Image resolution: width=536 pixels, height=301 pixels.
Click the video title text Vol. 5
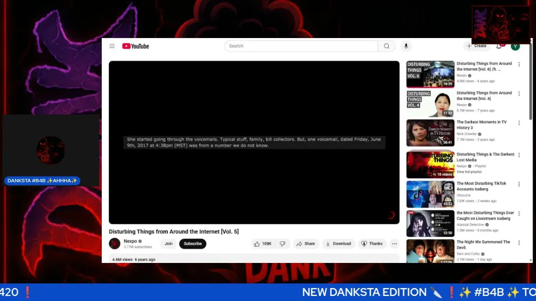174,232
